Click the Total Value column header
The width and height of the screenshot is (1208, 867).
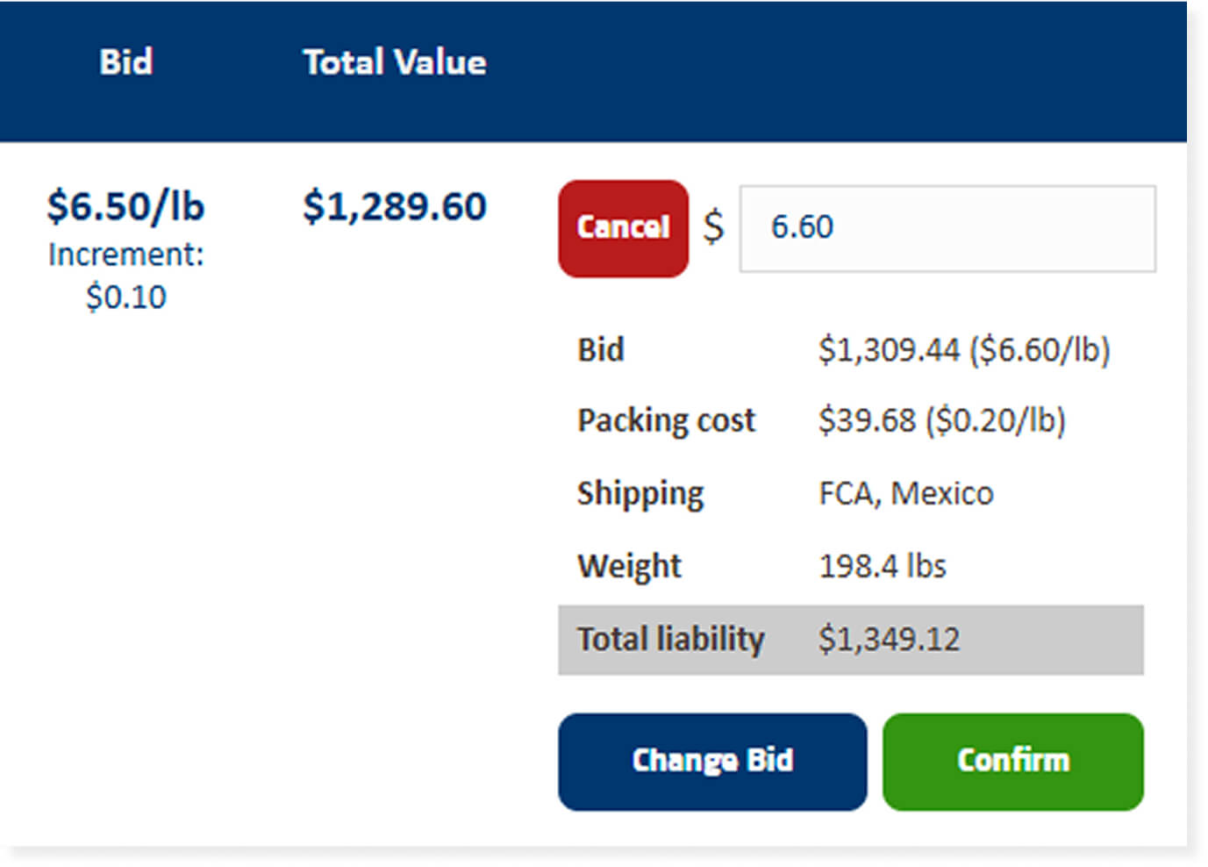point(394,61)
